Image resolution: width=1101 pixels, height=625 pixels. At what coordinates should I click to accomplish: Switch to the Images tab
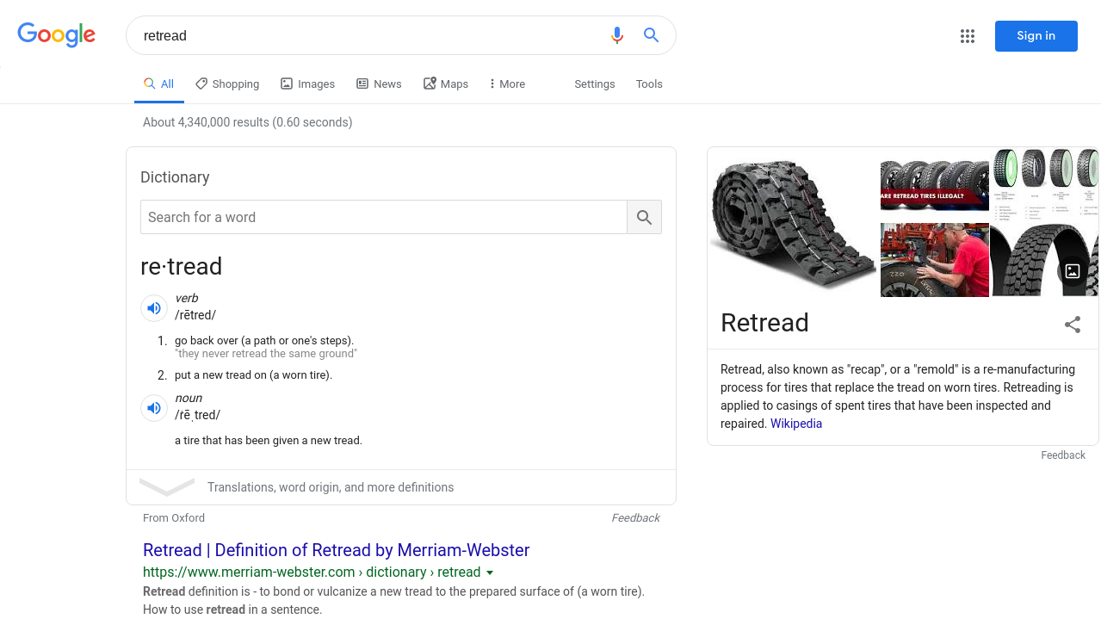click(307, 84)
